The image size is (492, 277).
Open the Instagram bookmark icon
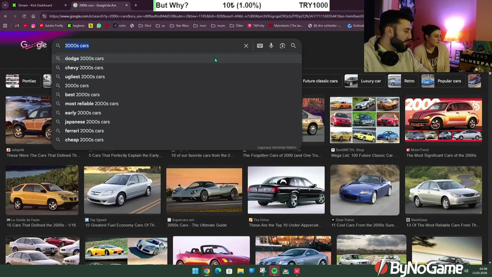pos(33,26)
